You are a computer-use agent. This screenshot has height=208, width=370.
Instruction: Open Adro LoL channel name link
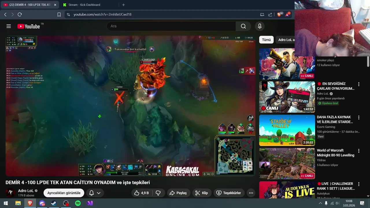click(x=26, y=191)
